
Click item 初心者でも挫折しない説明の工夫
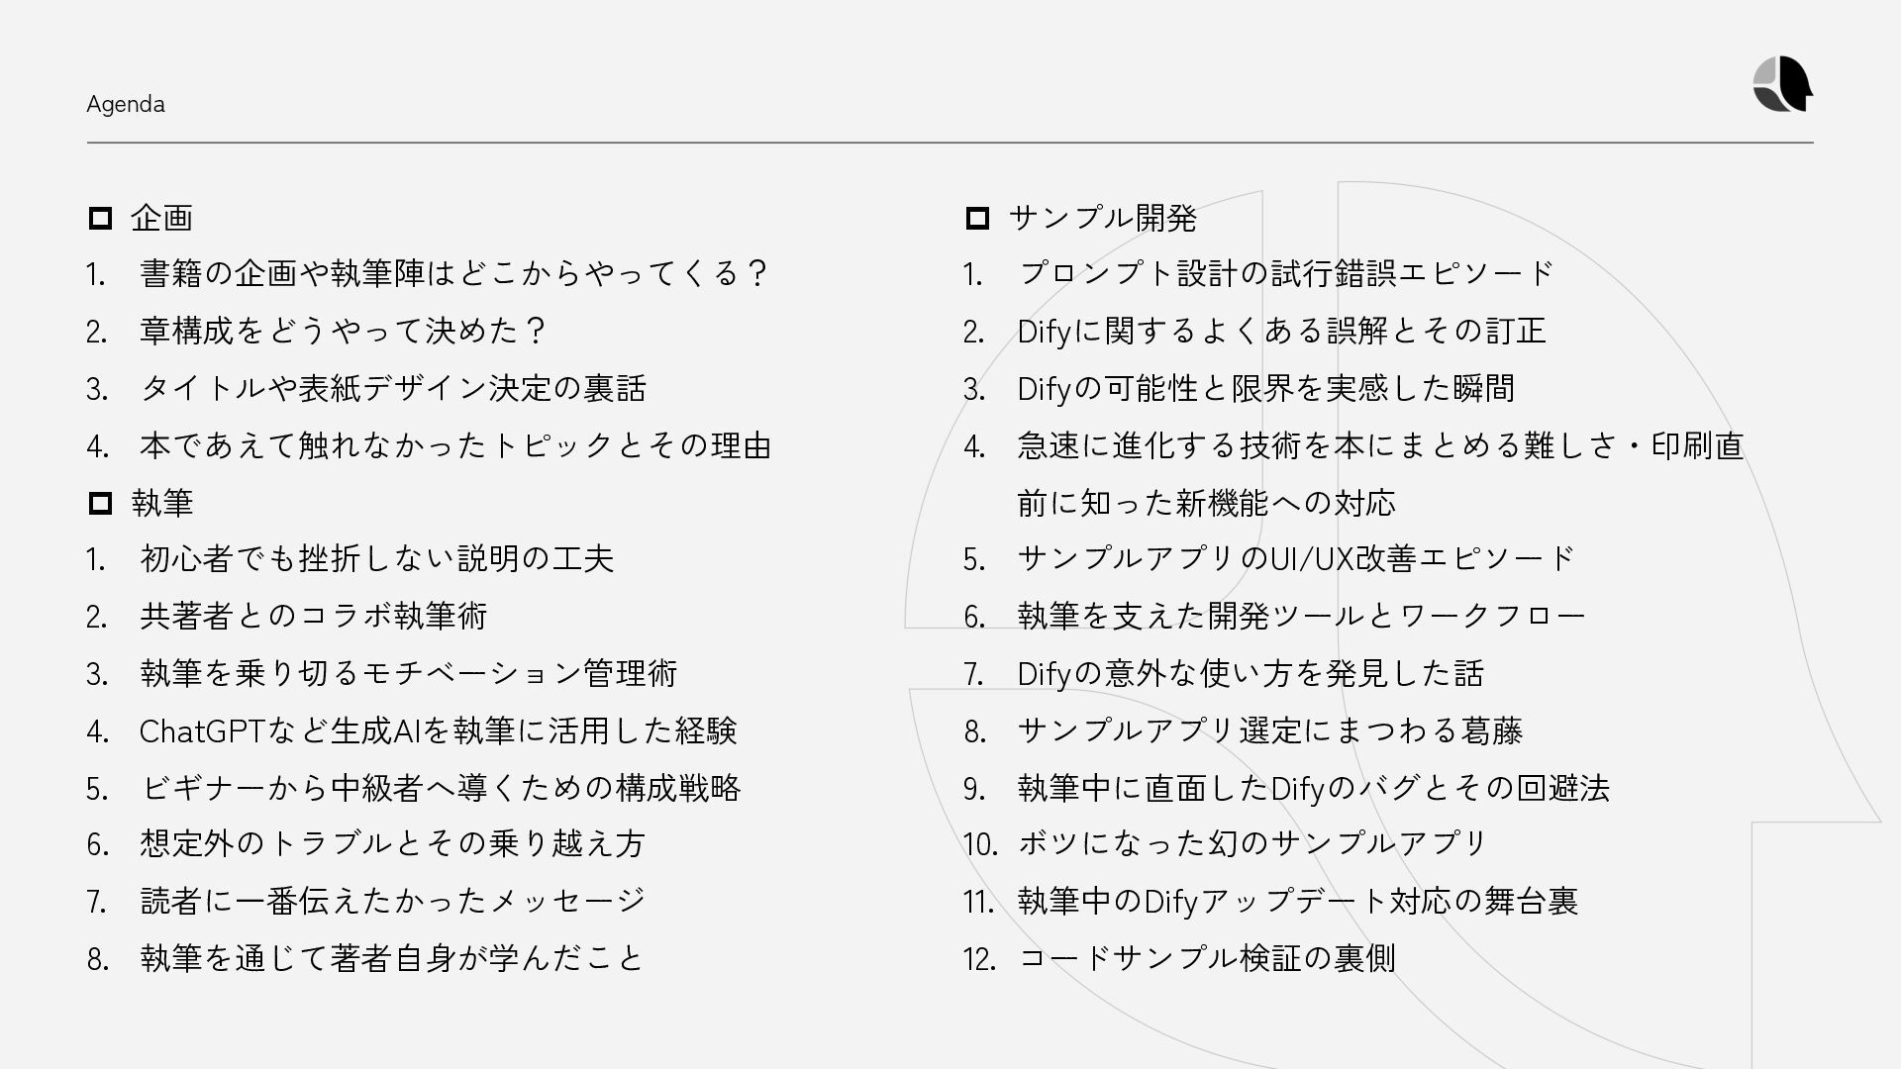pyautogui.click(x=377, y=559)
